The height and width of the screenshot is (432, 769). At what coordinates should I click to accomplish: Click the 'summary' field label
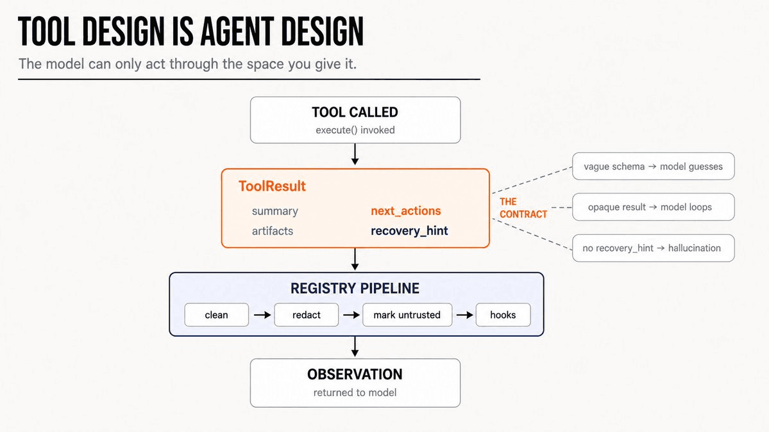pyautogui.click(x=275, y=211)
